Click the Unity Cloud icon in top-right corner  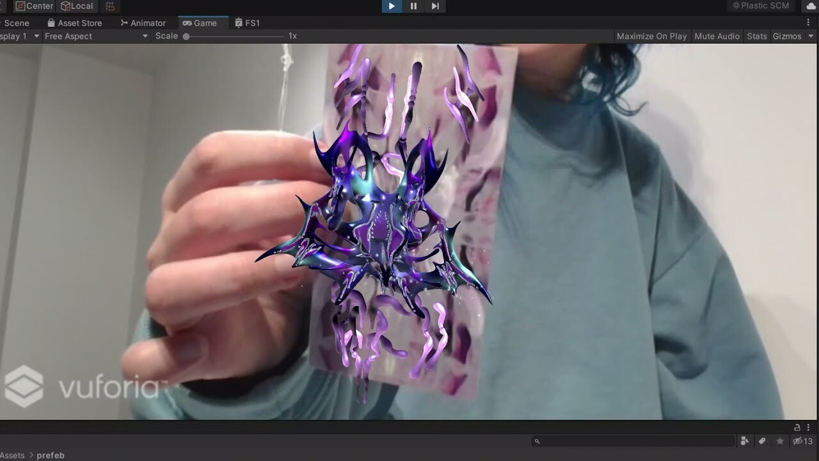point(811,6)
